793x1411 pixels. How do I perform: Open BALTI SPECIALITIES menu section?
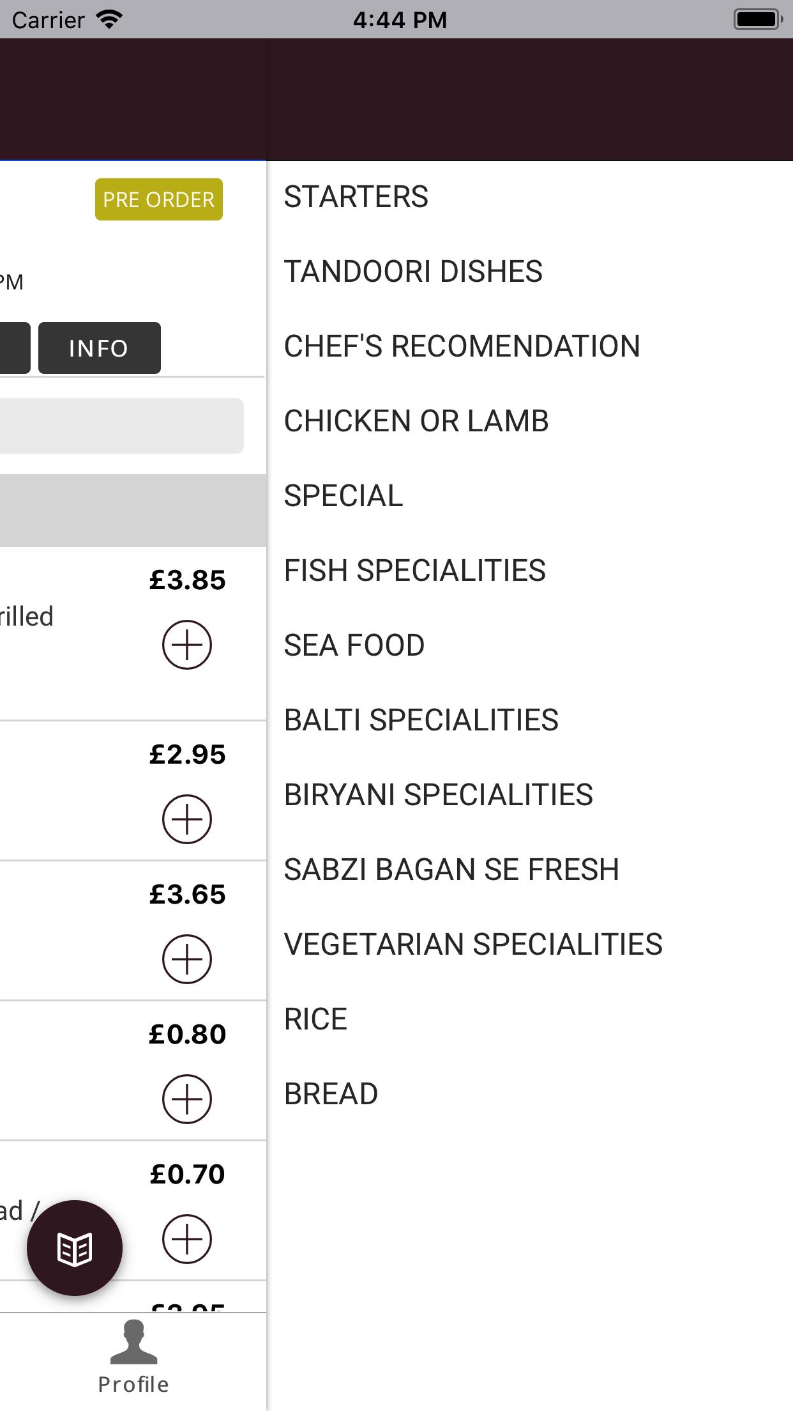[x=421, y=720]
